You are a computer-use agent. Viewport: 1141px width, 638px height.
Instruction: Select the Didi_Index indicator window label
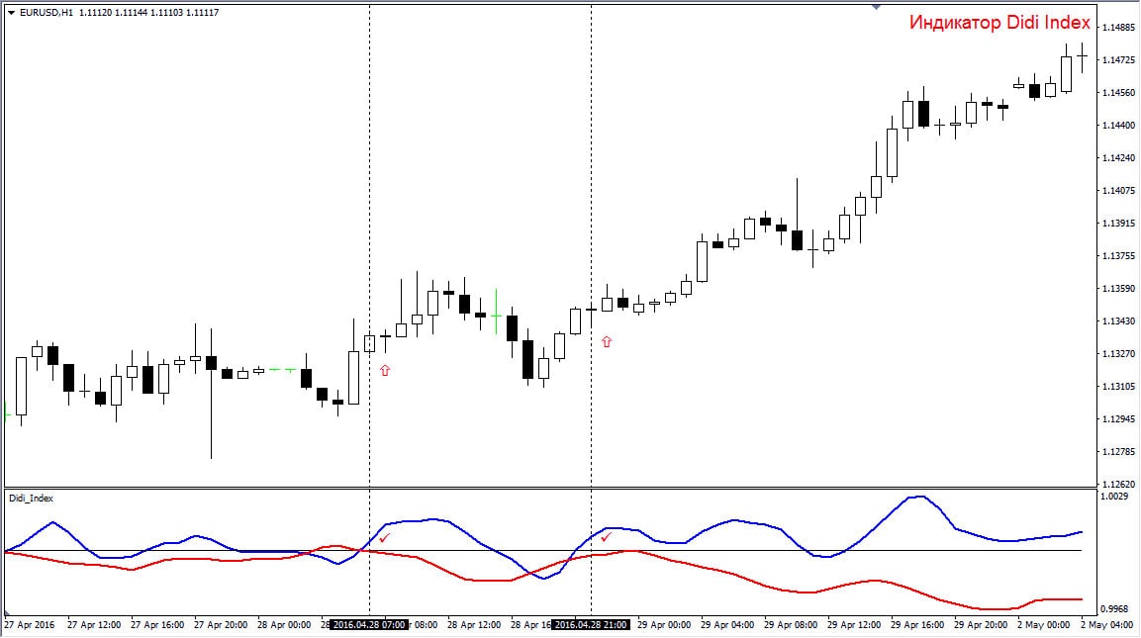click(31, 499)
